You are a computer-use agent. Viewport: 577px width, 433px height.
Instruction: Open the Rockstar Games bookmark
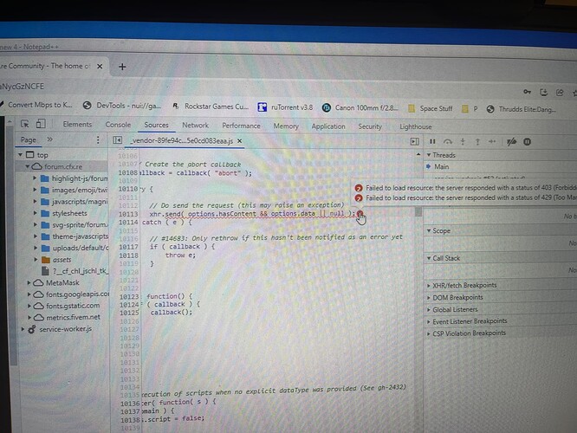211,107
